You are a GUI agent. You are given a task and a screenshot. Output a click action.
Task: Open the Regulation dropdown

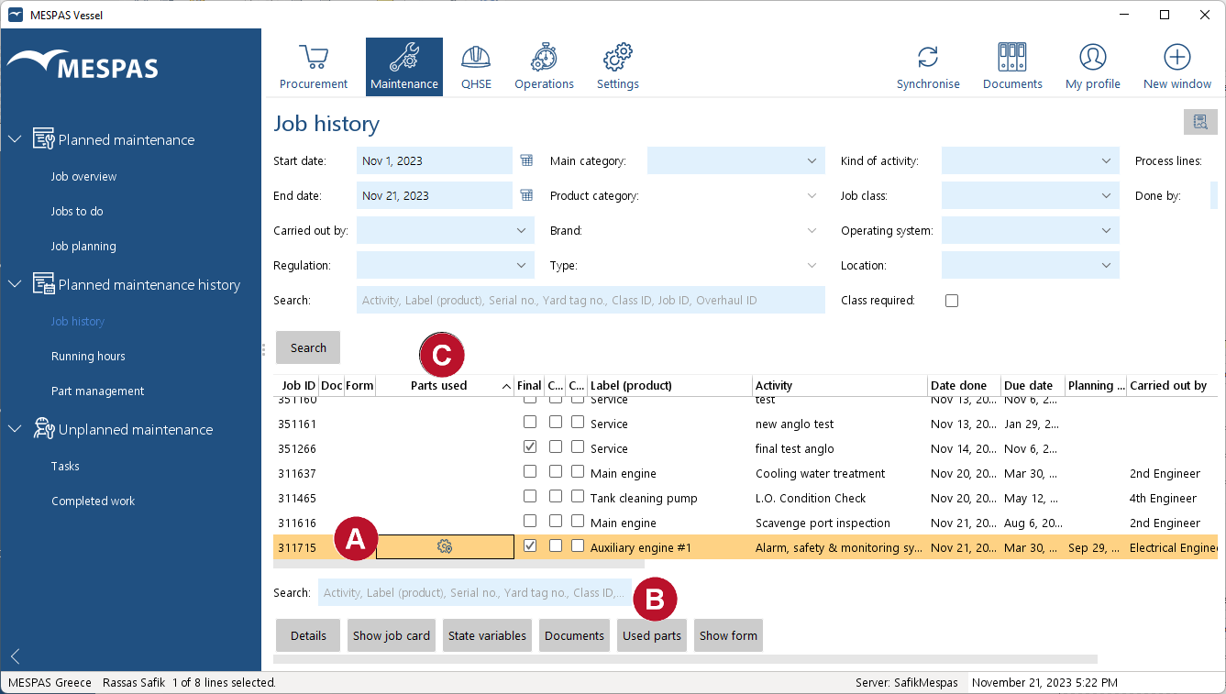(x=445, y=265)
